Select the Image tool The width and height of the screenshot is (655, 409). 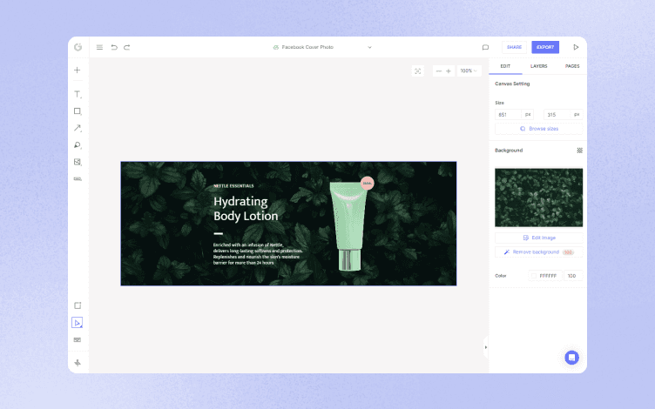tap(78, 162)
